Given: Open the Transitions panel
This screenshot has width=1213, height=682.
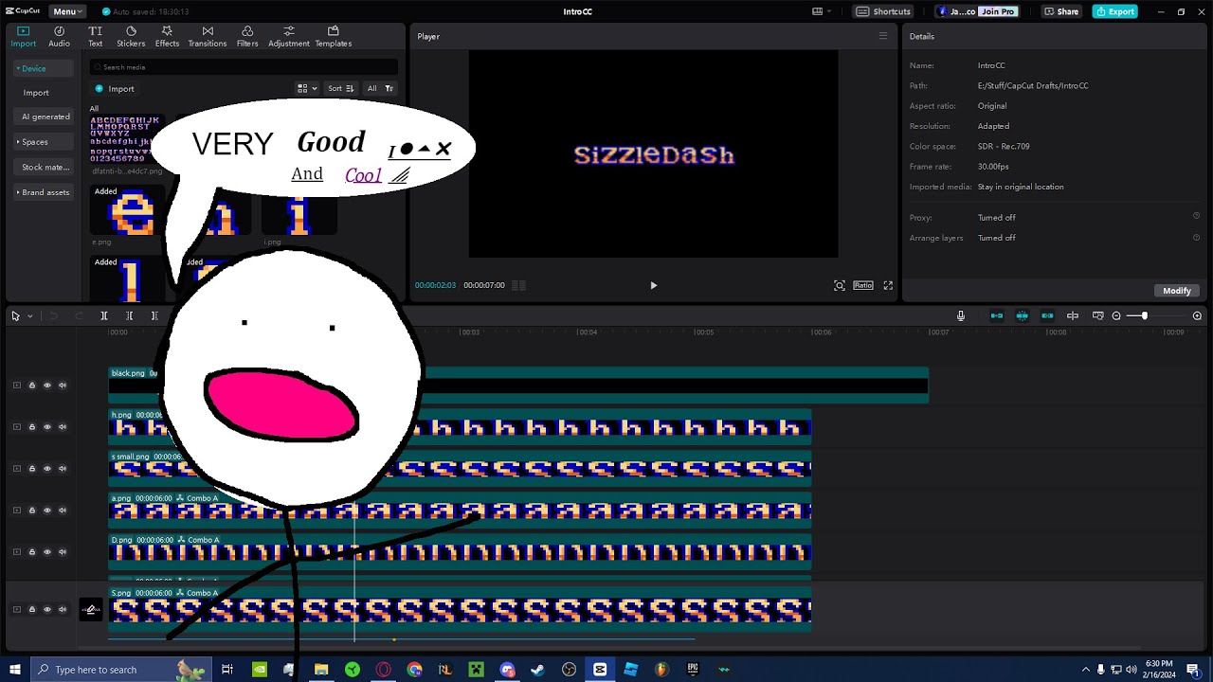Looking at the screenshot, I should [x=207, y=37].
